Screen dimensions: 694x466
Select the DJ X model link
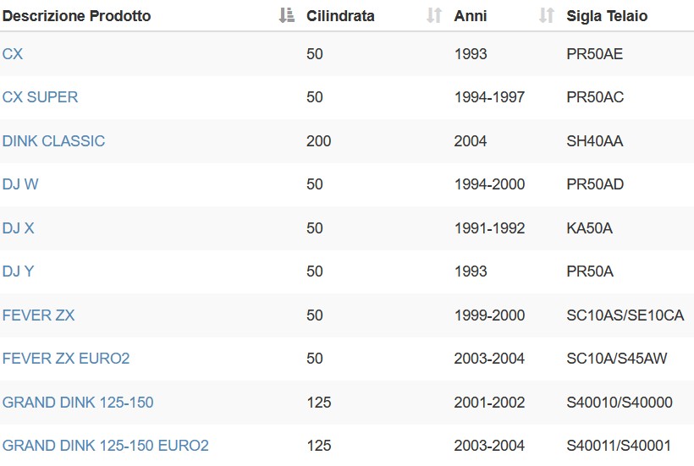pyautogui.click(x=18, y=228)
